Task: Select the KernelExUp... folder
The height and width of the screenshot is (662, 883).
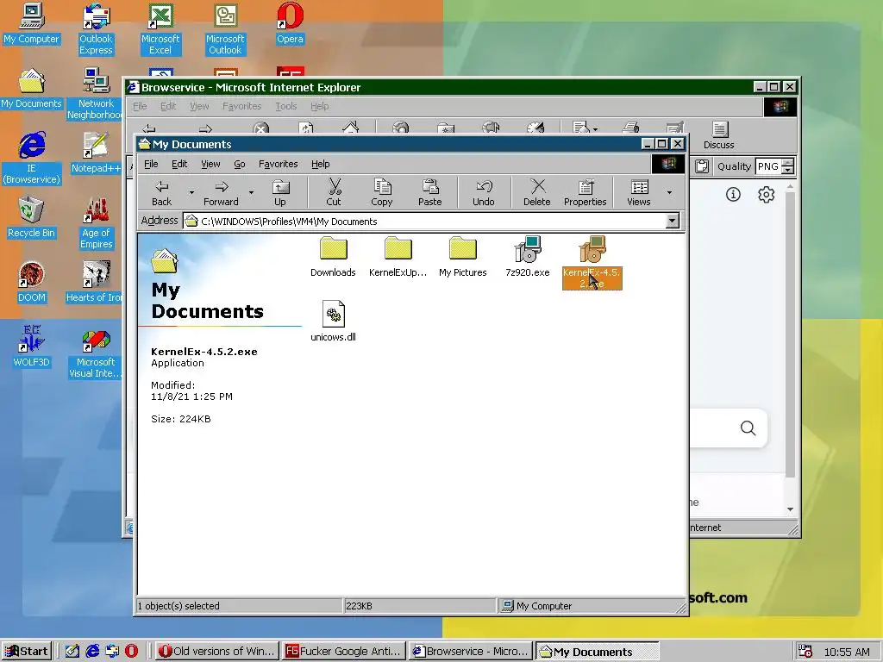Action: pyautogui.click(x=398, y=257)
